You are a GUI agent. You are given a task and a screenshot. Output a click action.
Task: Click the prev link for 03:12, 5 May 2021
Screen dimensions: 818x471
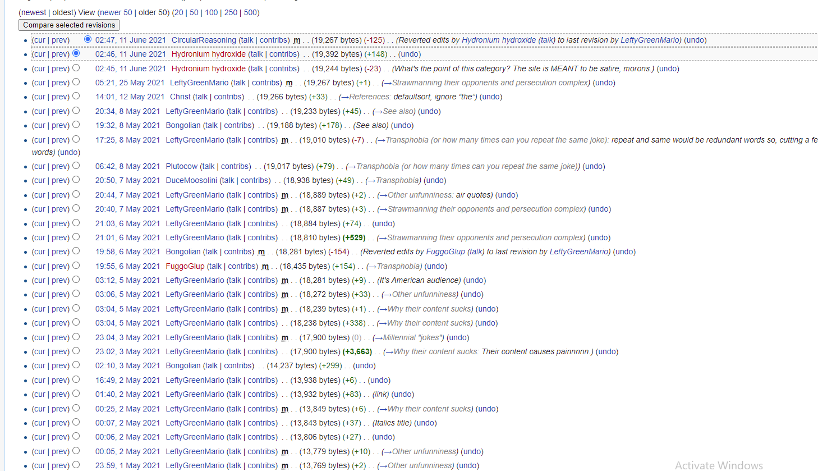click(59, 280)
